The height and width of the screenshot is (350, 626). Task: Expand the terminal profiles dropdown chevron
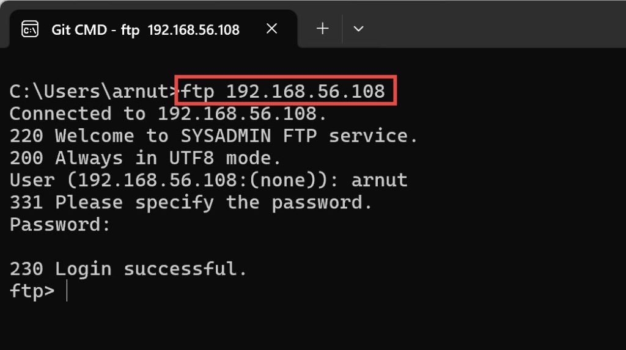click(359, 29)
